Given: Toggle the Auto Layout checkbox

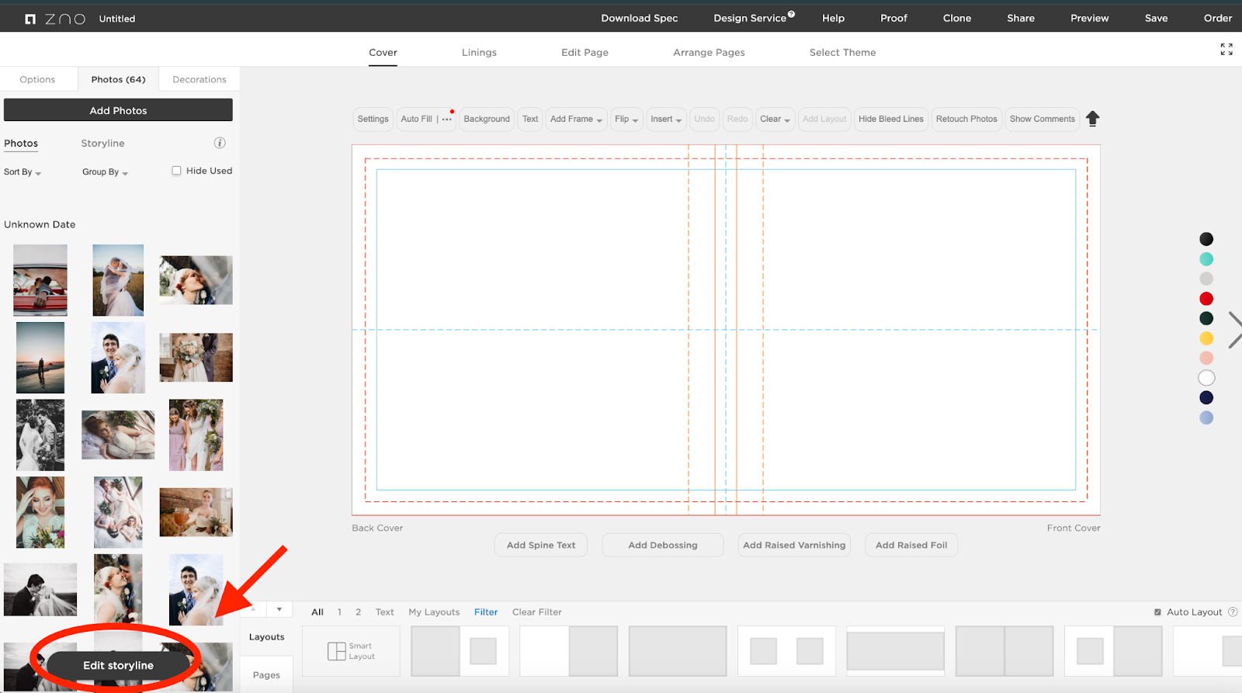Looking at the screenshot, I should click(1157, 612).
